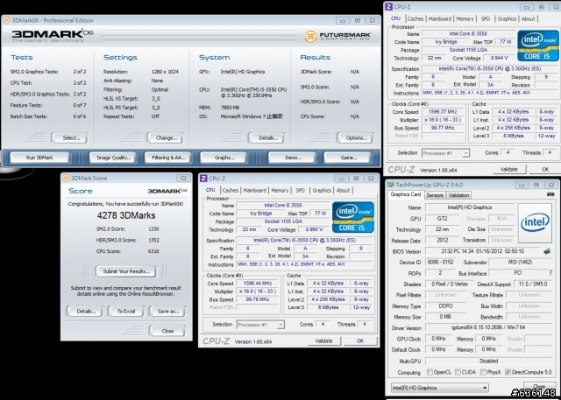Switch to Validation tab in GPU-Z
The height and width of the screenshot is (400, 561).
[458, 195]
